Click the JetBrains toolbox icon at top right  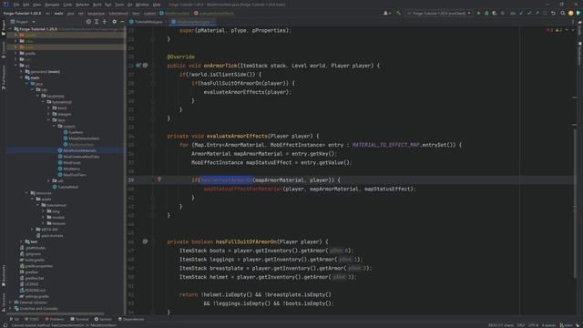(x=578, y=13)
